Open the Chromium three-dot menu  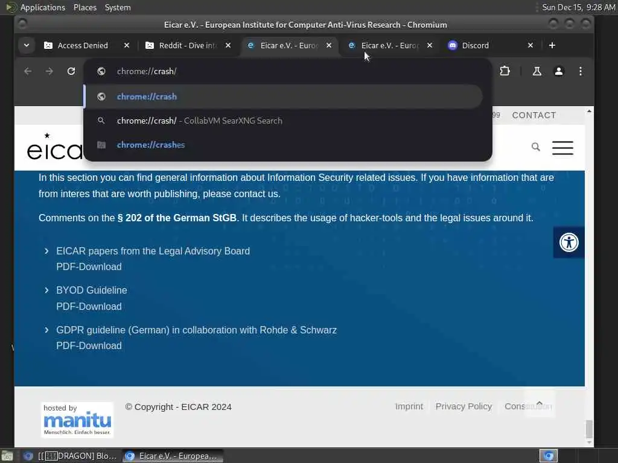[x=581, y=71]
